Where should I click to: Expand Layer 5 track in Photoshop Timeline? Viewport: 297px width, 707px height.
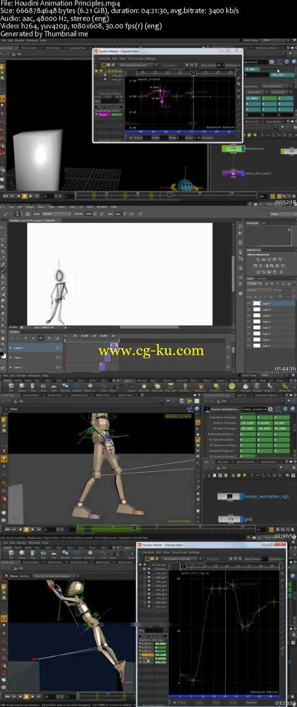point(10,367)
